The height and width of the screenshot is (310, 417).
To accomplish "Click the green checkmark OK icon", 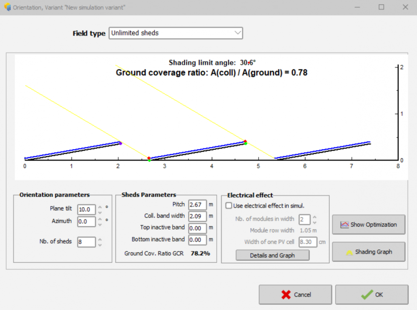I will (367, 295).
